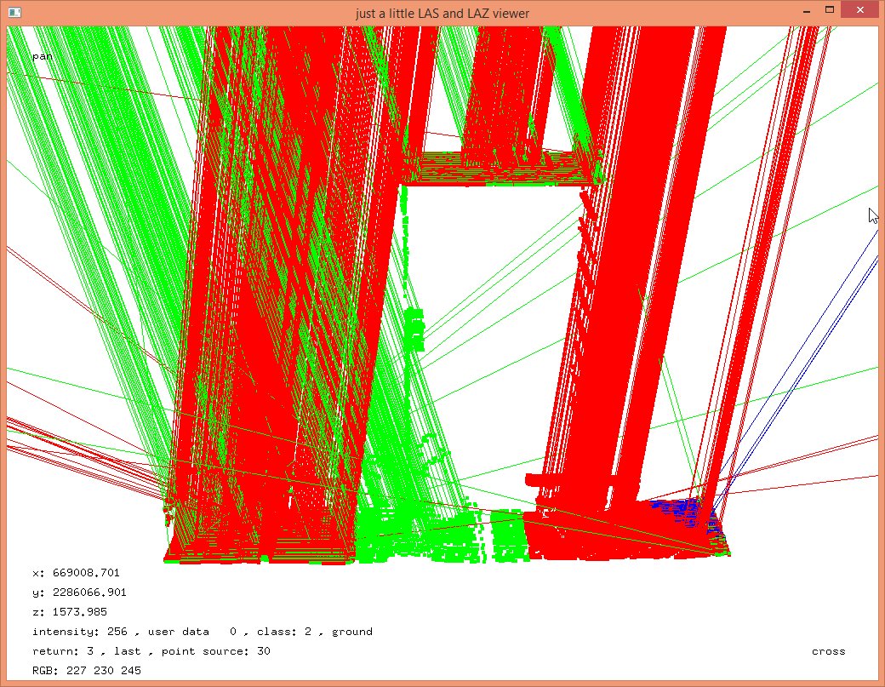This screenshot has height=687, width=885.
Task: Click the RGB: 227 230 245 readout
Action: pos(86,671)
